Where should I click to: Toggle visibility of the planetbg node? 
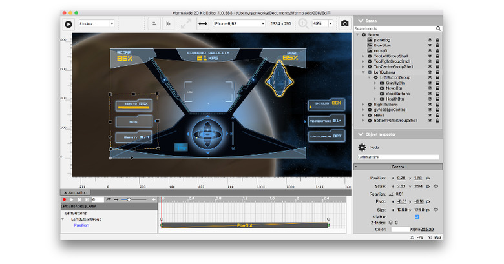[430, 40]
